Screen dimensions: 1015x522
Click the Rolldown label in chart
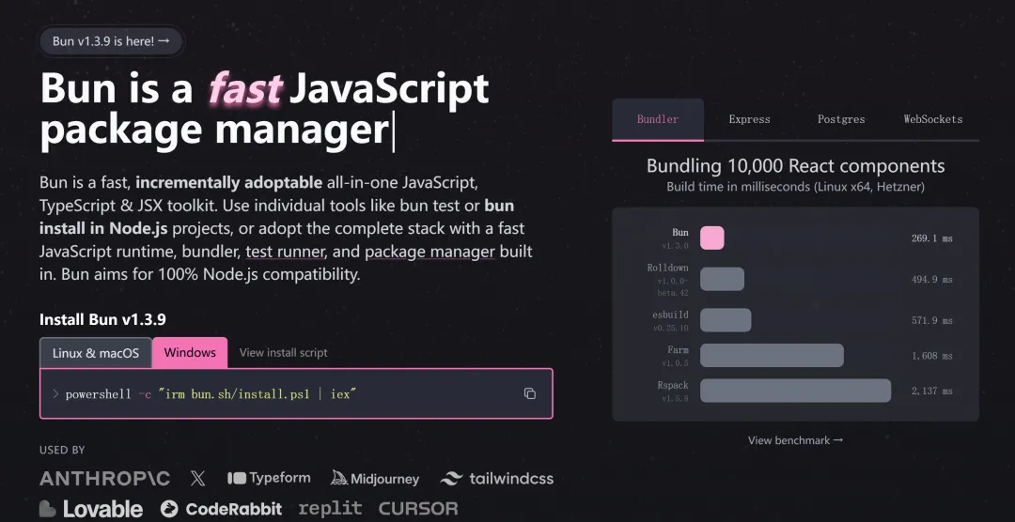pos(668,268)
